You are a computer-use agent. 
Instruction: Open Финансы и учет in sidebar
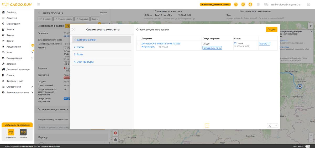(x=17, y=81)
